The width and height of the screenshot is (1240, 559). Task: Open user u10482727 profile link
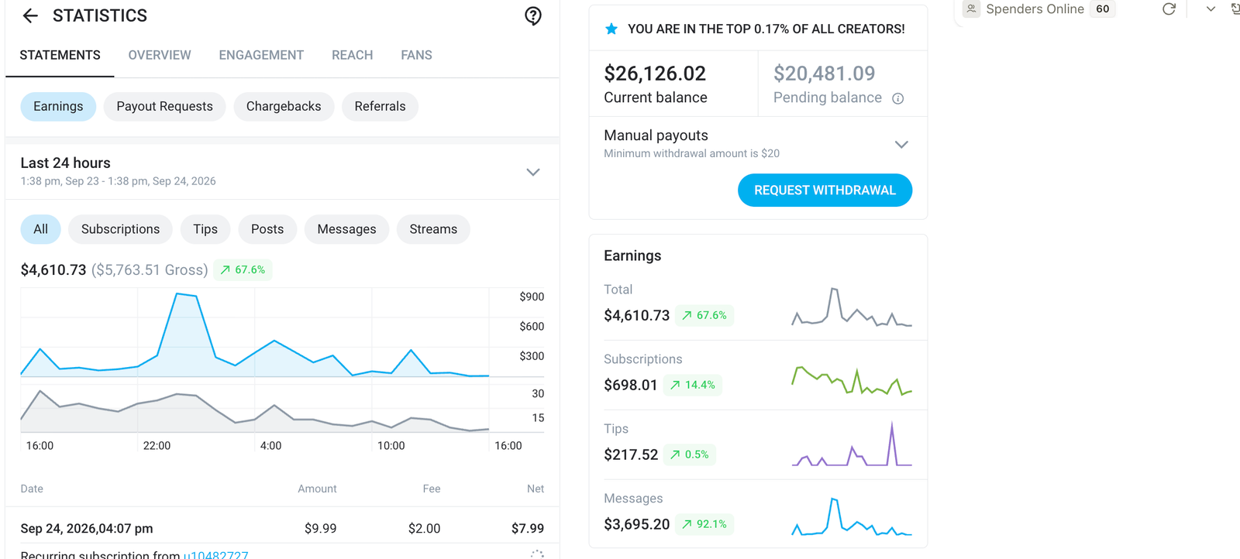tap(215, 554)
